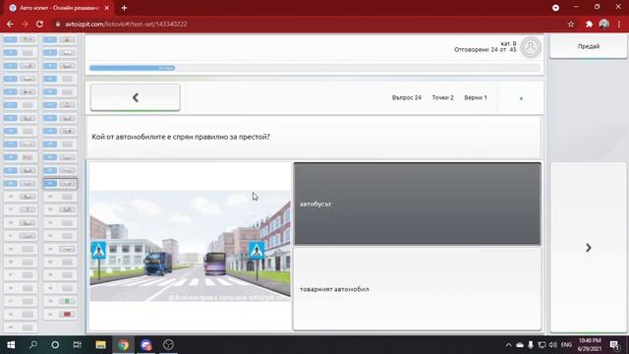Screen dimensions: 629x354
Task: Click the site lock icon
Action: coord(58,24)
